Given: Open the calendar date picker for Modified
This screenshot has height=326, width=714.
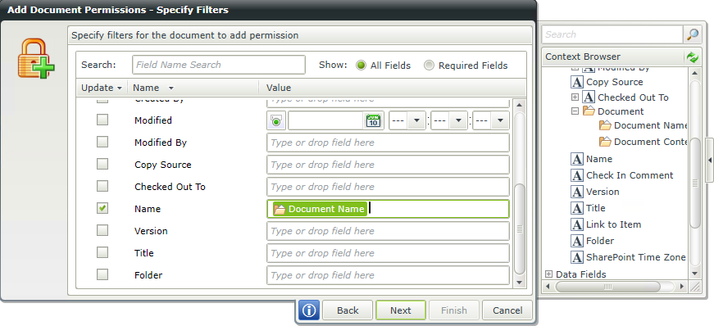Looking at the screenshot, I should coord(373,120).
